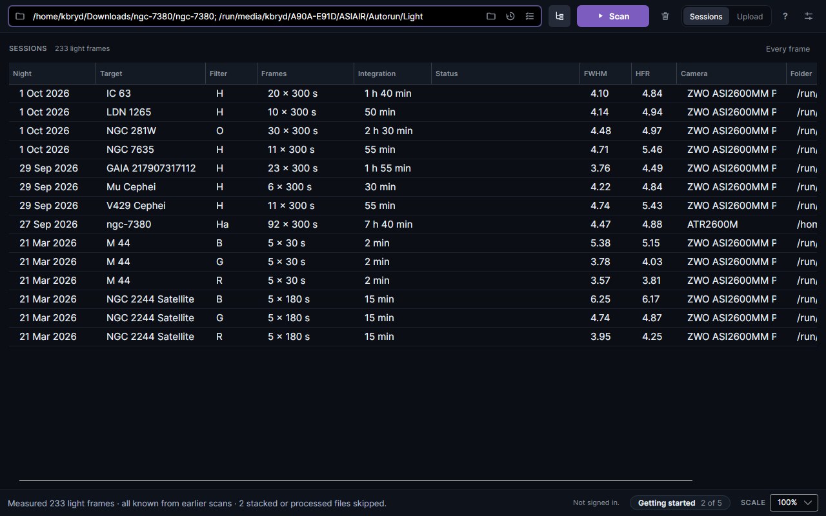Select the V429 Cephei target
This screenshot has height=516, width=826.
click(136, 206)
